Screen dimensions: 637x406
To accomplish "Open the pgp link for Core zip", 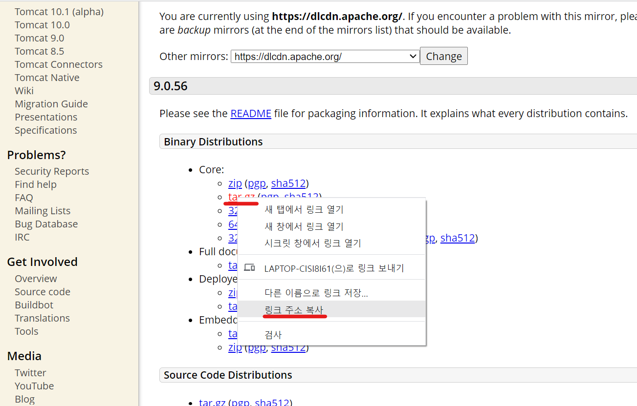I will (257, 184).
